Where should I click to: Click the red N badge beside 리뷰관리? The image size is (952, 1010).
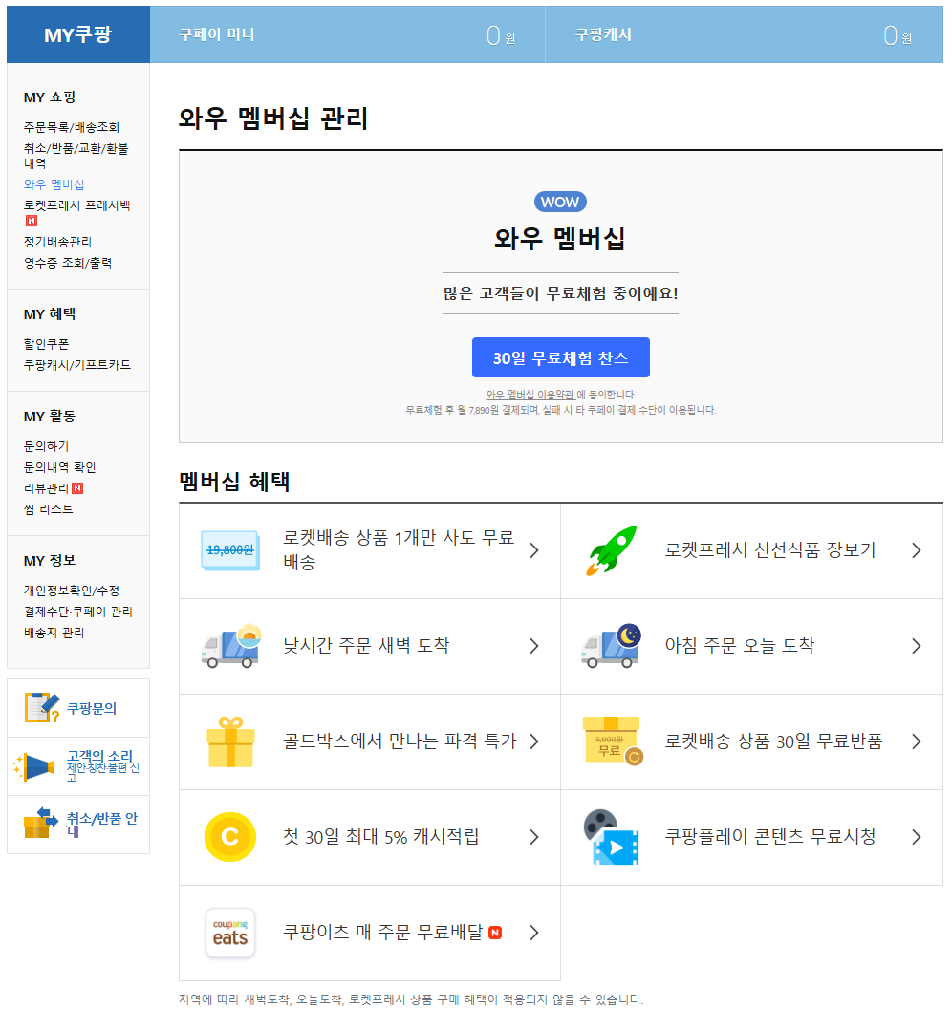[77, 488]
